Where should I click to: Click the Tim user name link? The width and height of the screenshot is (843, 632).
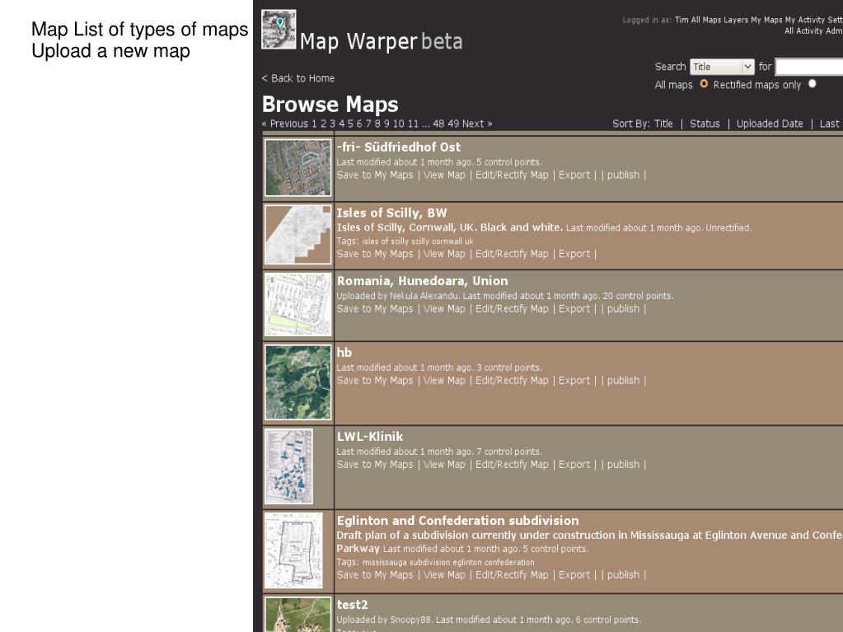click(681, 20)
